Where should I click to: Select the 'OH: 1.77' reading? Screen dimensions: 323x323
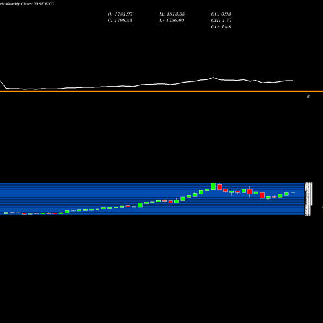[x=222, y=21]
